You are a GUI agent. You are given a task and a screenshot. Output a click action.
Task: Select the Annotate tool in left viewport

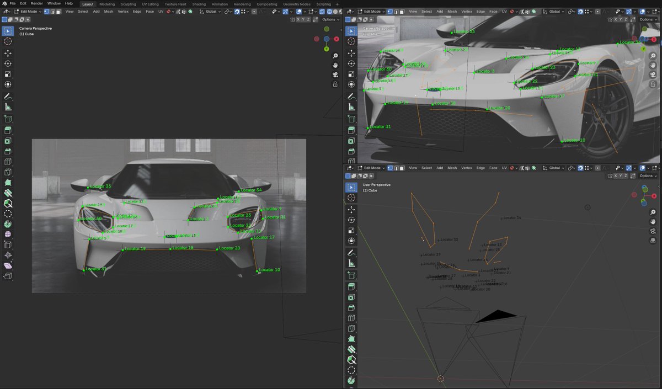click(x=8, y=97)
